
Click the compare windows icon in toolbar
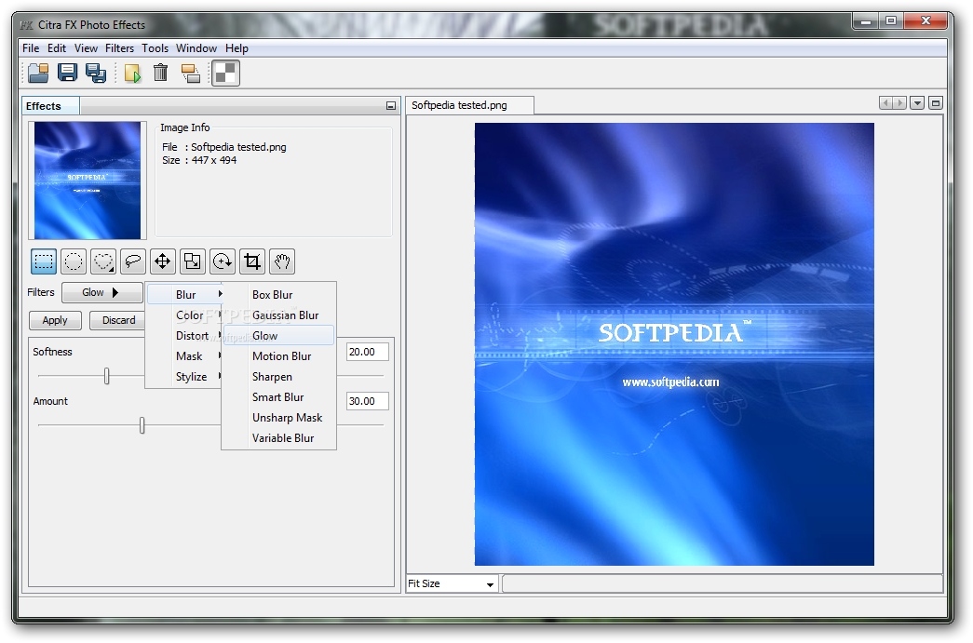click(x=191, y=74)
